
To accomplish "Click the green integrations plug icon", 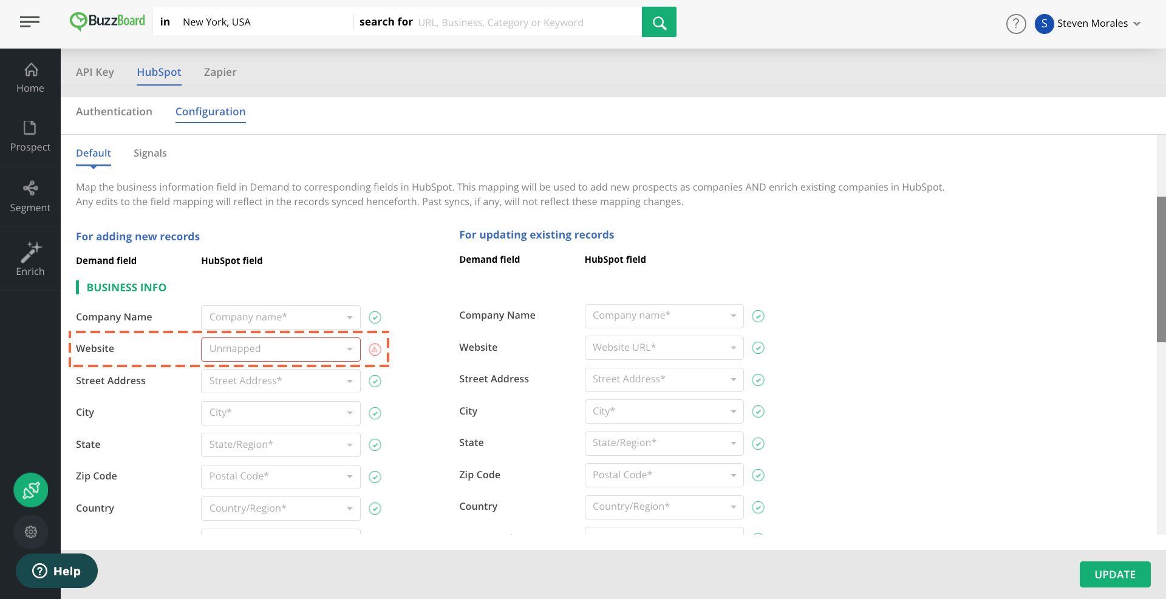I will click(31, 490).
